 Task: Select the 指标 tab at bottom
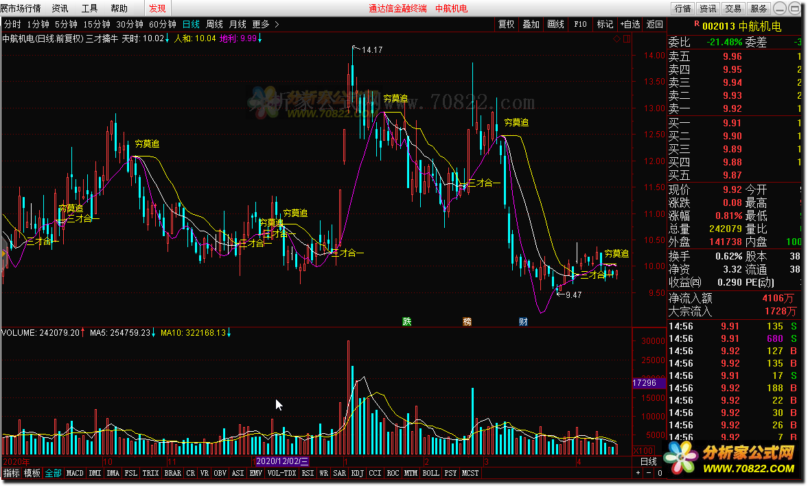[x=12, y=473]
